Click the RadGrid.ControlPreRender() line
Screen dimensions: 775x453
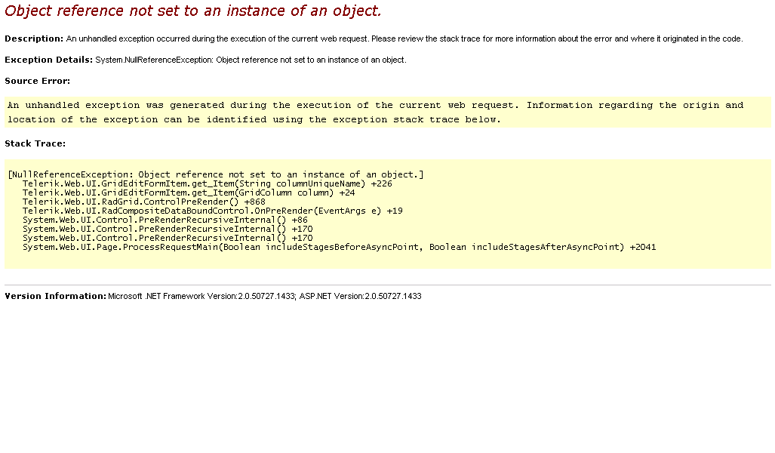144,202
